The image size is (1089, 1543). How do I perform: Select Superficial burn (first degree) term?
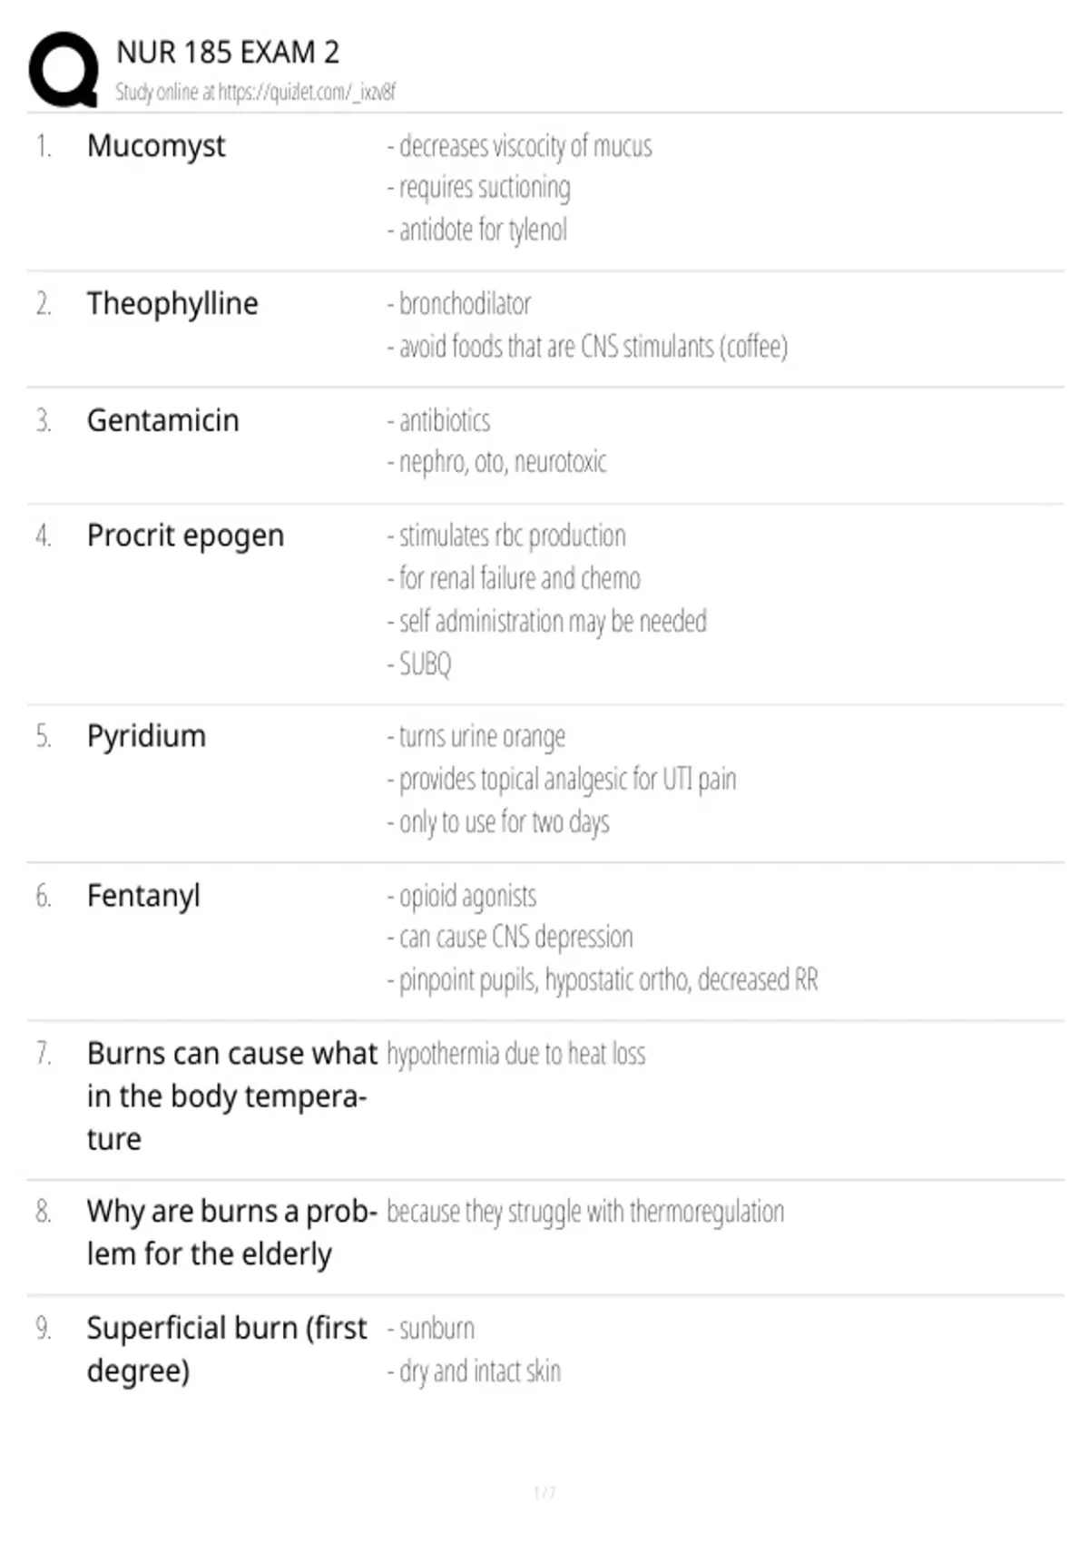tap(227, 1350)
